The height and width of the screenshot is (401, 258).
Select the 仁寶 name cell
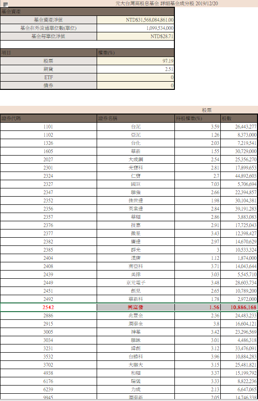[x=136, y=176]
